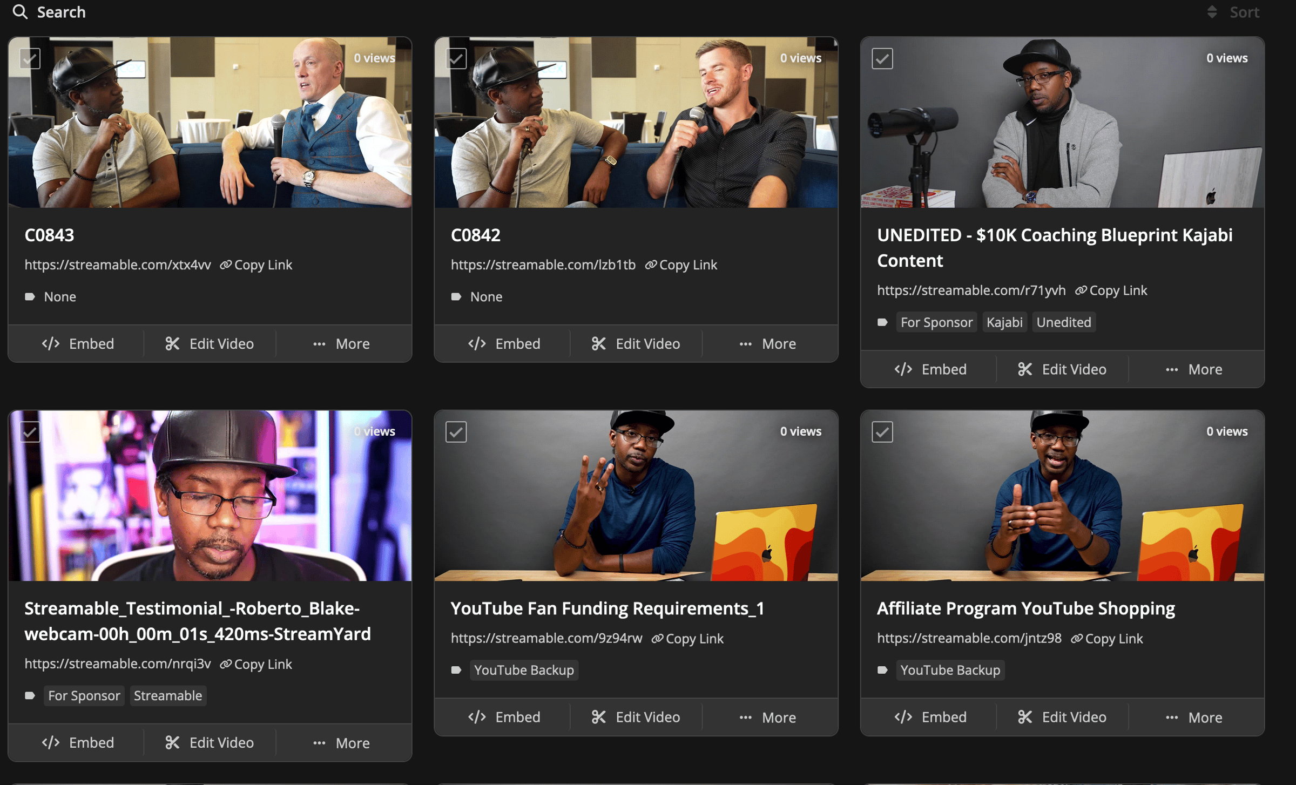Viewport: 1296px width, 785px height.
Task: Open the Kajabi Content video thumbnail
Action: click(1062, 123)
